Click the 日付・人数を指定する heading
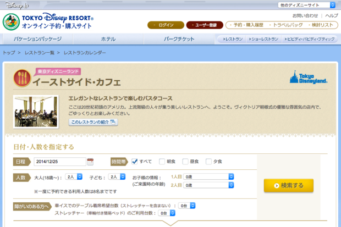 click(43, 147)
